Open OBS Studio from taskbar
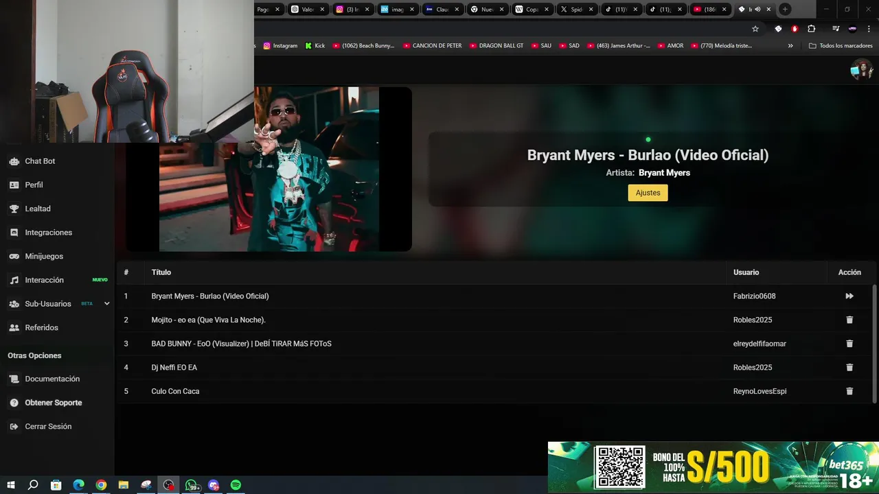 click(169, 485)
